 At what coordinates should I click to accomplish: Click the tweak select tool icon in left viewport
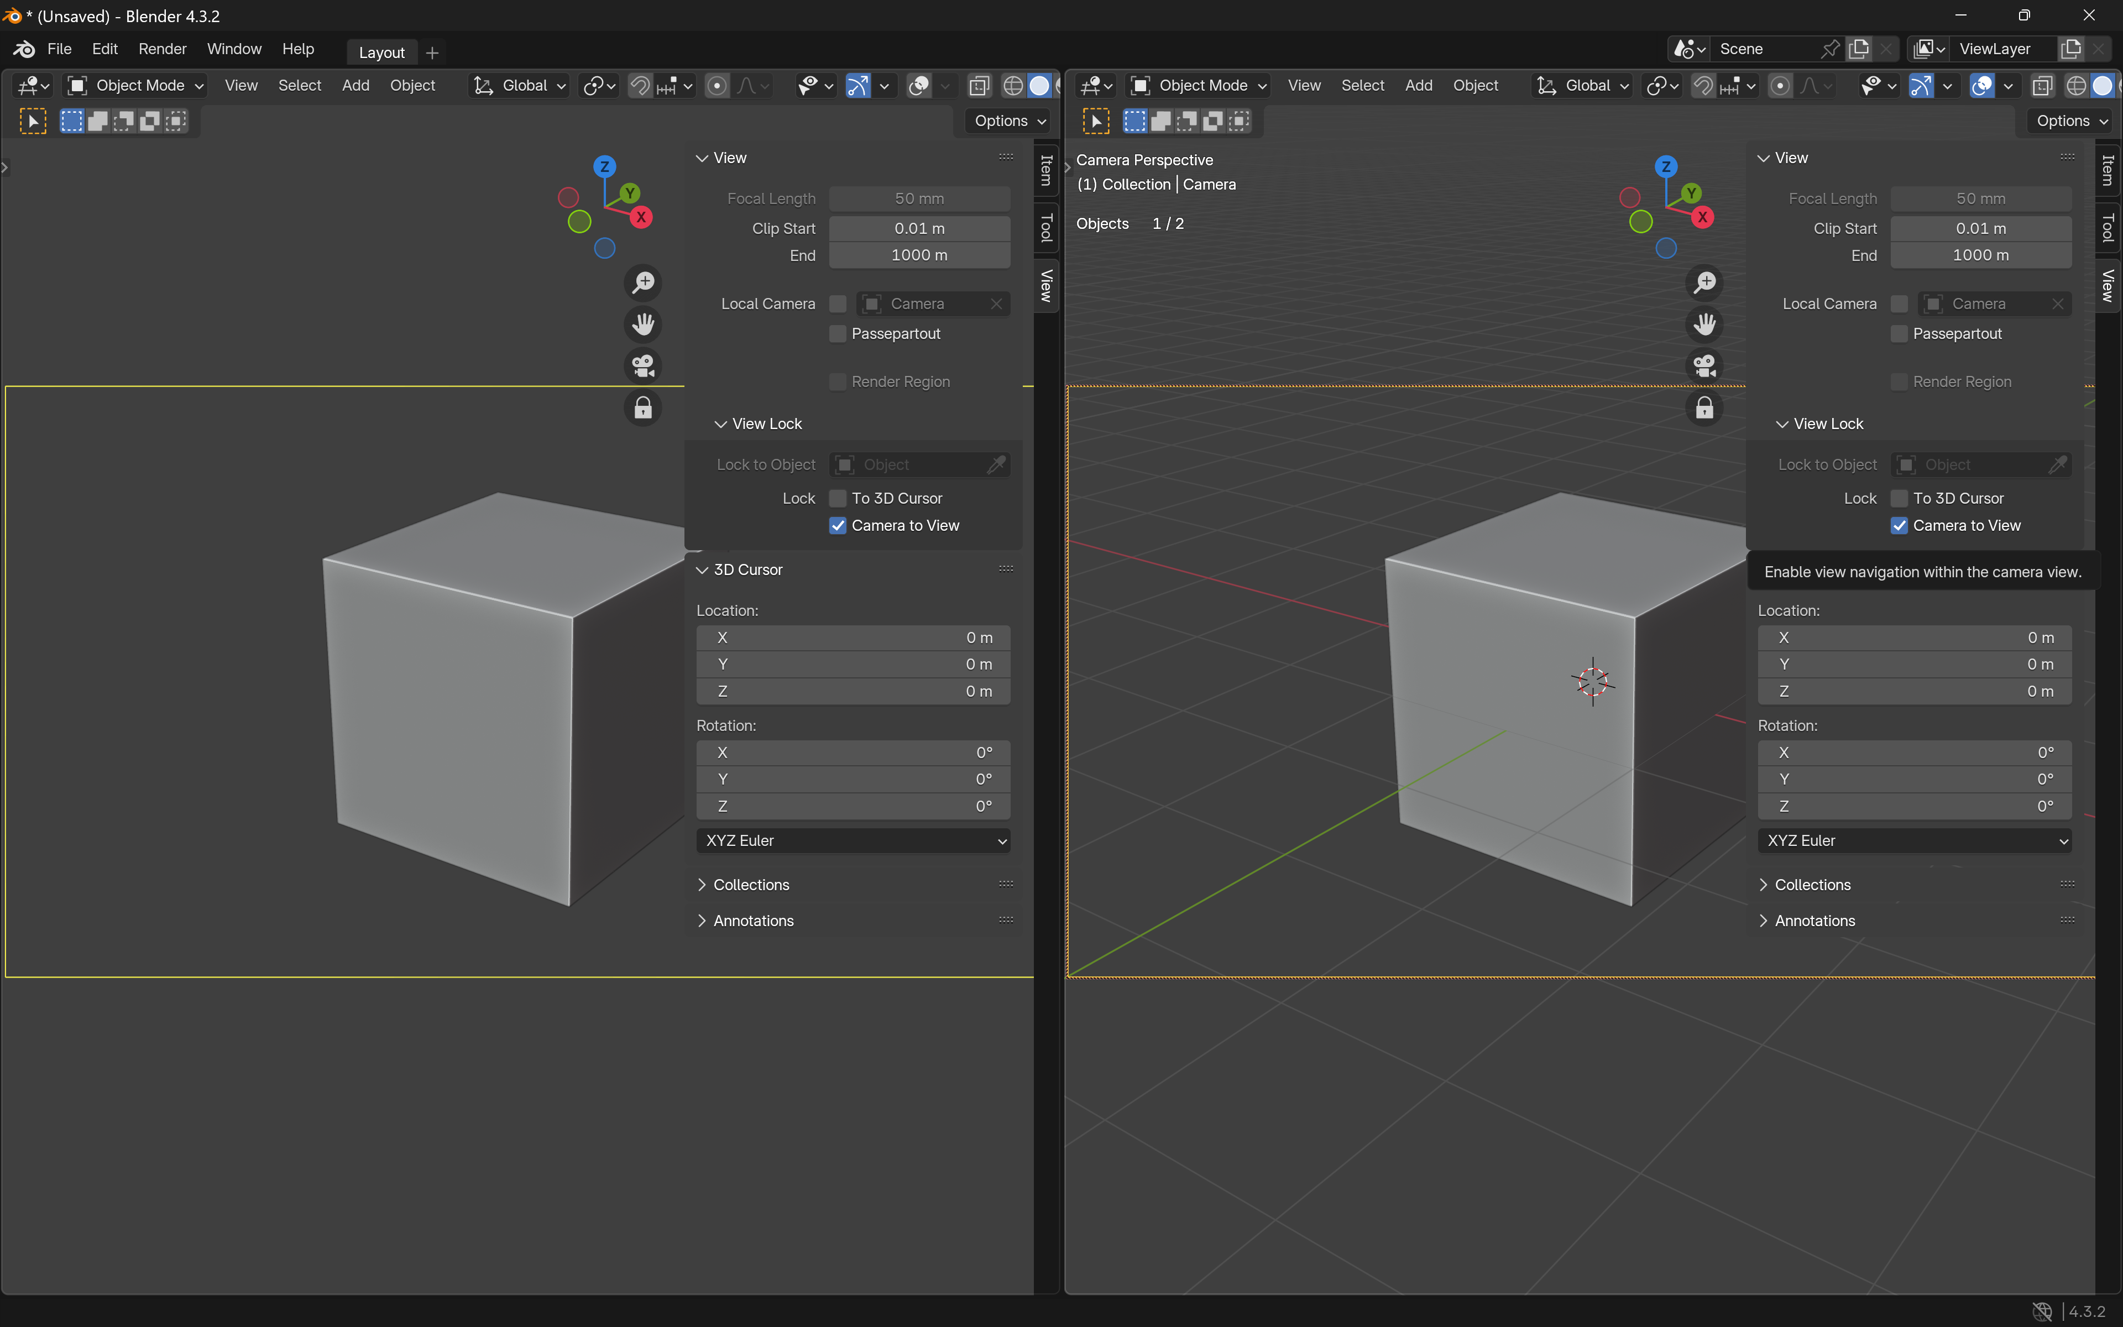33,121
